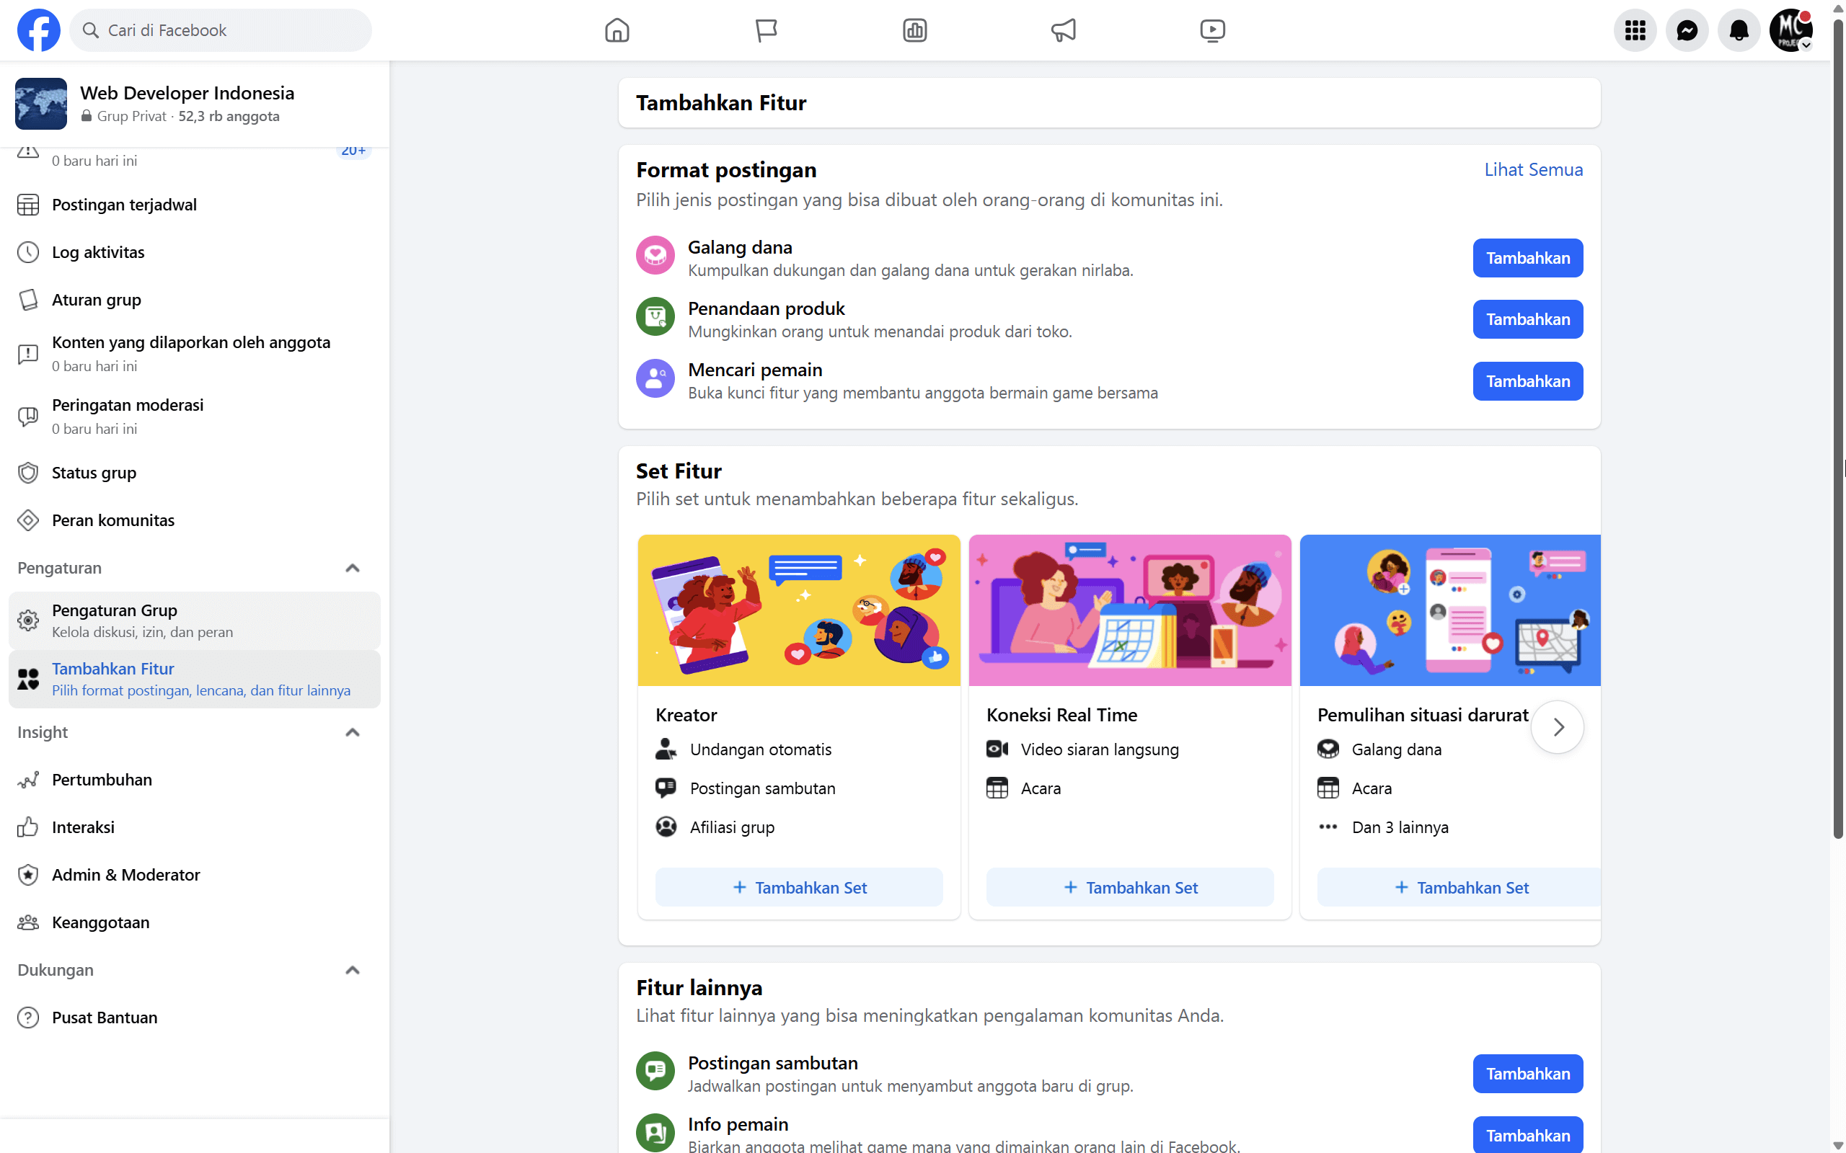Click the Cari di Facebook search field
1846x1153 pixels.
pyautogui.click(x=220, y=30)
